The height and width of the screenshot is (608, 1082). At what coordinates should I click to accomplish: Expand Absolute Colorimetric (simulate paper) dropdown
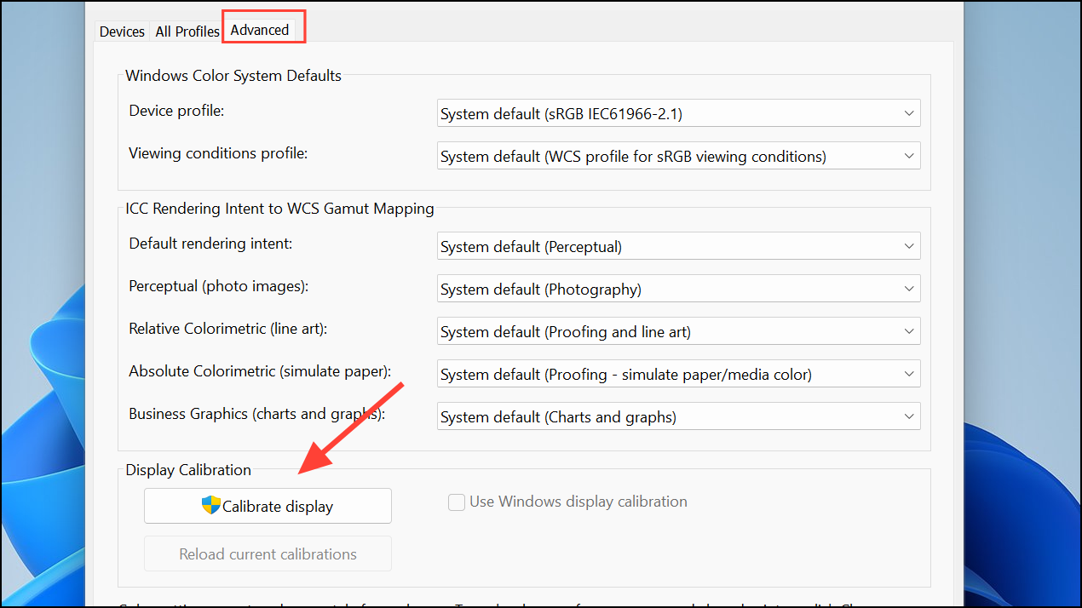point(679,374)
